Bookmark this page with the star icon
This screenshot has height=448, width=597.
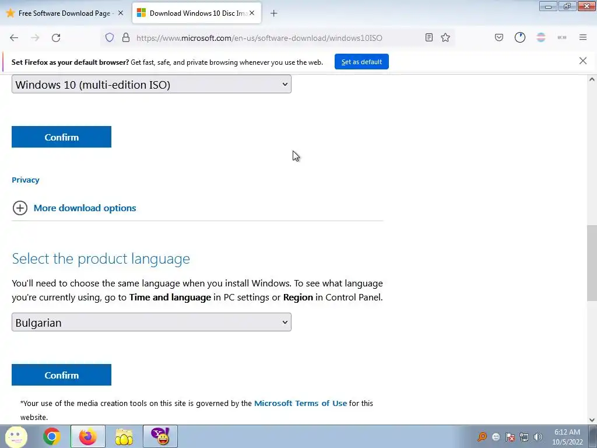[445, 37]
